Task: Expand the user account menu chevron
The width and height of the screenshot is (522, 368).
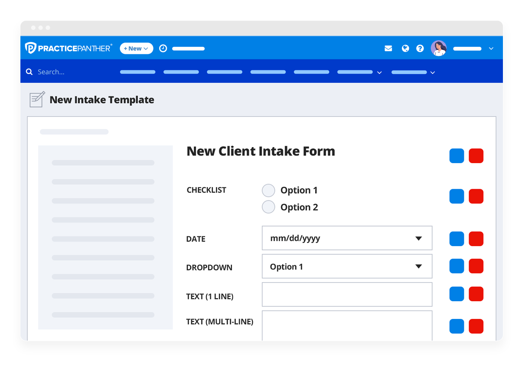Action: coord(491,49)
